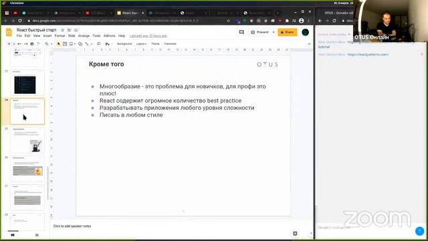Open the Present options dropdown arrow
Screen dimensions: 428x241
[x=274, y=32]
